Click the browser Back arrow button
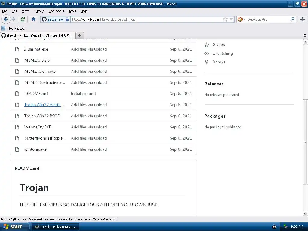Screen dimensions: 308x231 pos(6,19)
